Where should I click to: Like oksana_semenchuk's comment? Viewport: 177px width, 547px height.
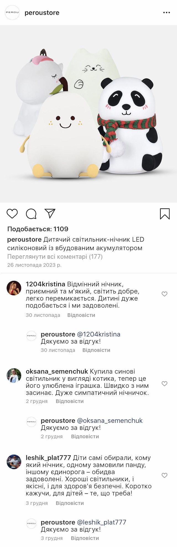pos(164,384)
